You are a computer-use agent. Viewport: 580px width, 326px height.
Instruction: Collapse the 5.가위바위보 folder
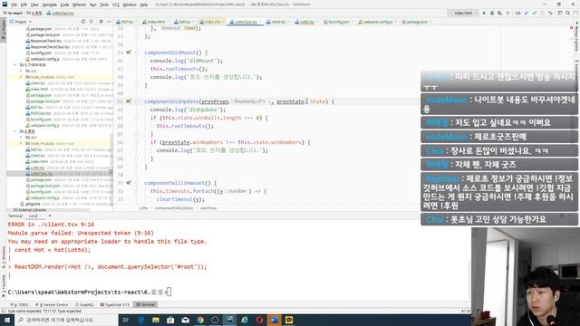(x=15, y=64)
